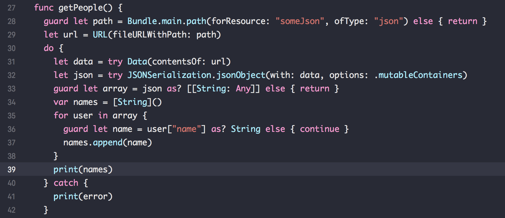The height and width of the screenshot is (218, 505).
Task: Click the append method on line 37
Action: [x=108, y=143]
